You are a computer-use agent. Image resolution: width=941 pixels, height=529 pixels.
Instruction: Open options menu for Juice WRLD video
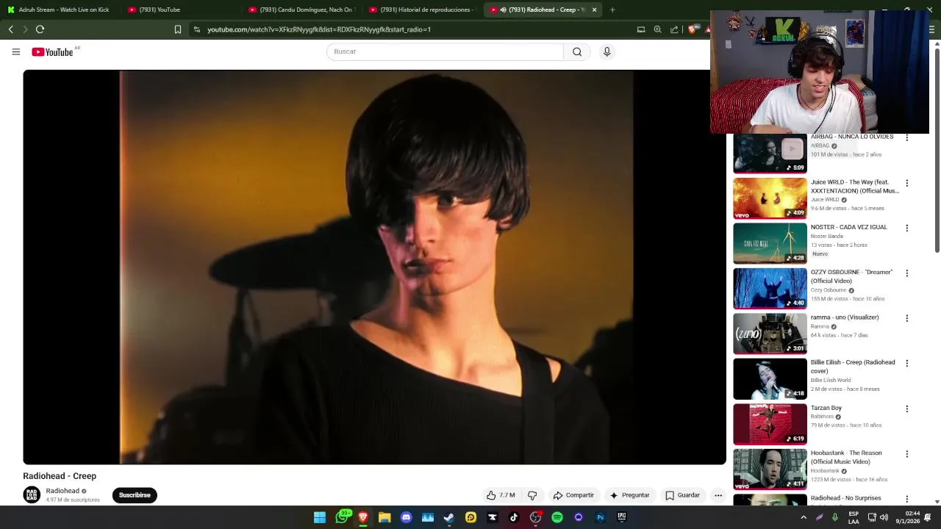point(906,183)
